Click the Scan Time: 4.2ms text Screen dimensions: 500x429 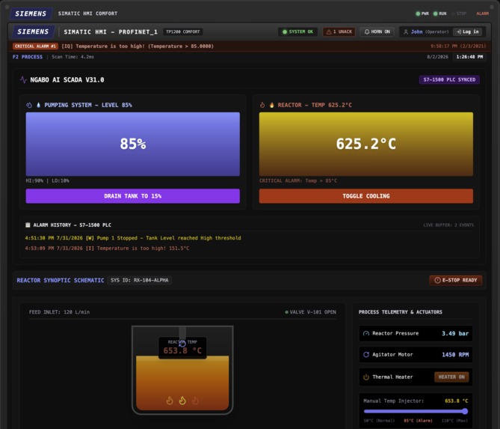[x=72, y=57]
